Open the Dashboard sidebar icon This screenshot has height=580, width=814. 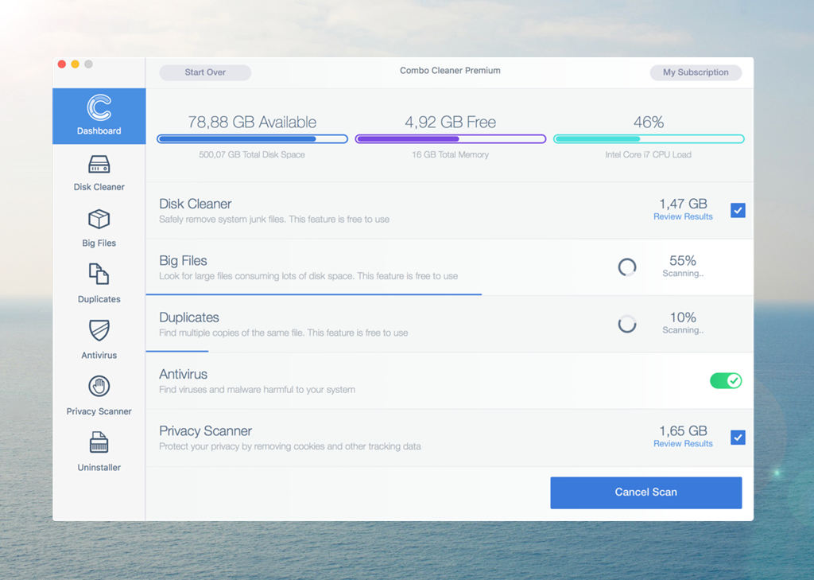(99, 107)
